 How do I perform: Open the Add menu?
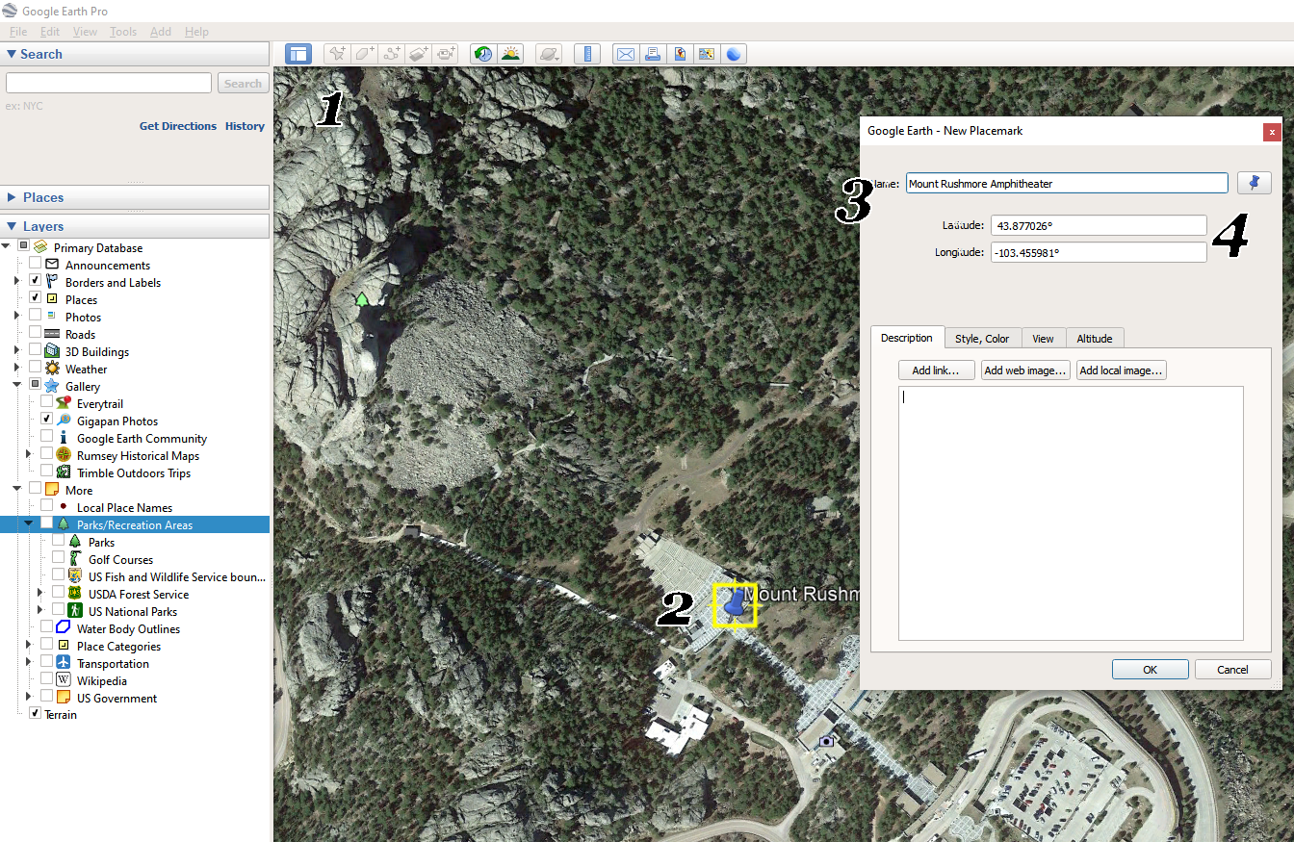(161, 32)
